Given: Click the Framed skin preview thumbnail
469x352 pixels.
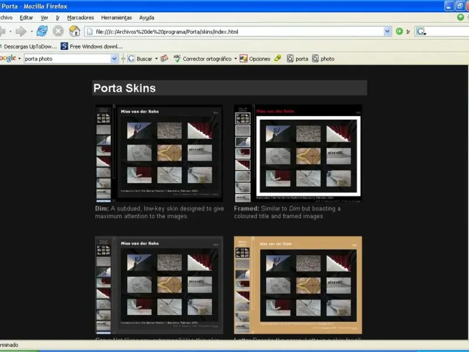Looking at the screenshot, I should (298, 153).
